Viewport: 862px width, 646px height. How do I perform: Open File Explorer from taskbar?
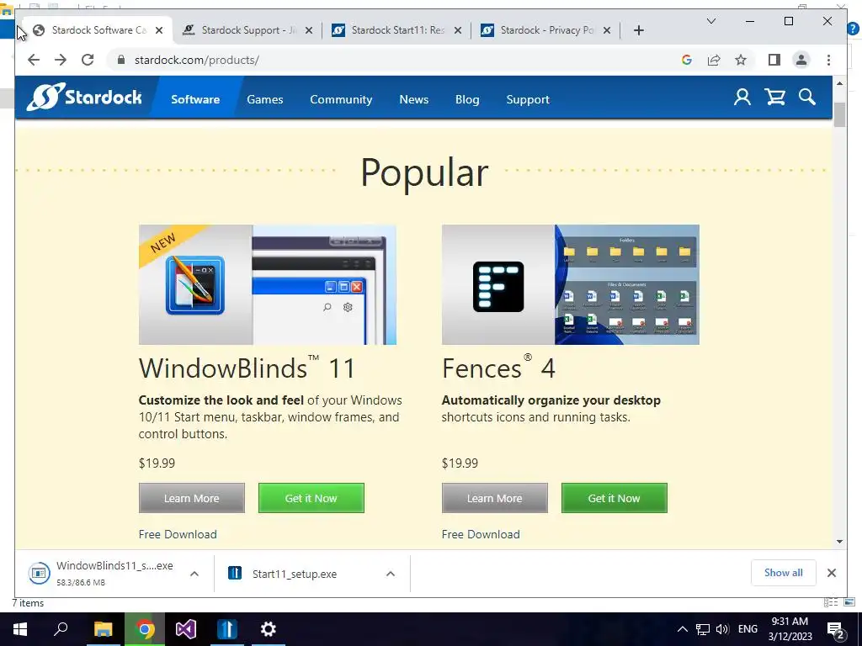point(103,629)
